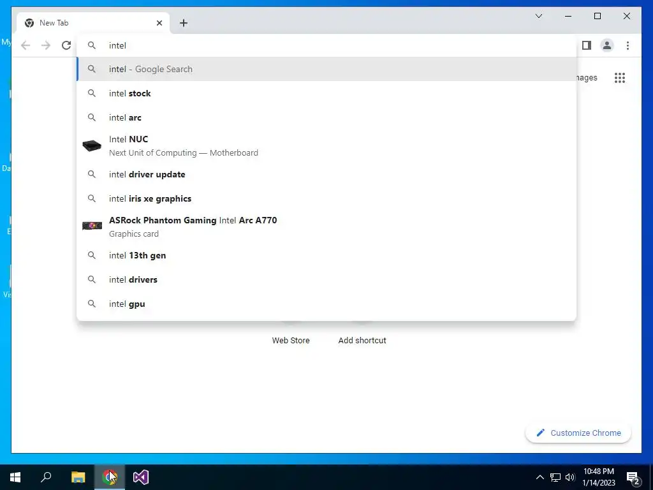Open the Chrome profile avatar
The height and width of the screenshot is (490, 653).
(x=607, y=45)
